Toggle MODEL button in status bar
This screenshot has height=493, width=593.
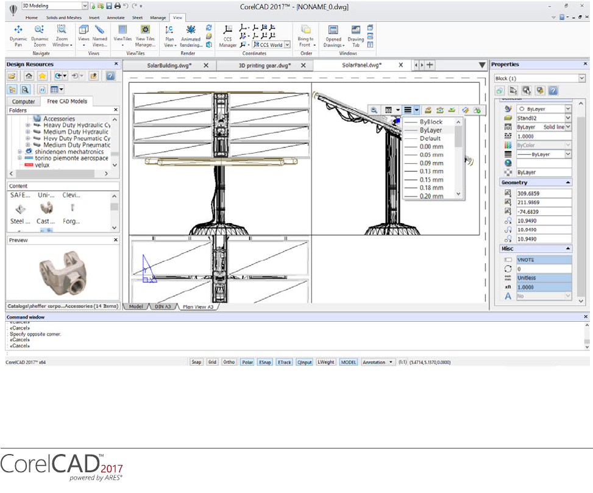click(x=349, y=362)
